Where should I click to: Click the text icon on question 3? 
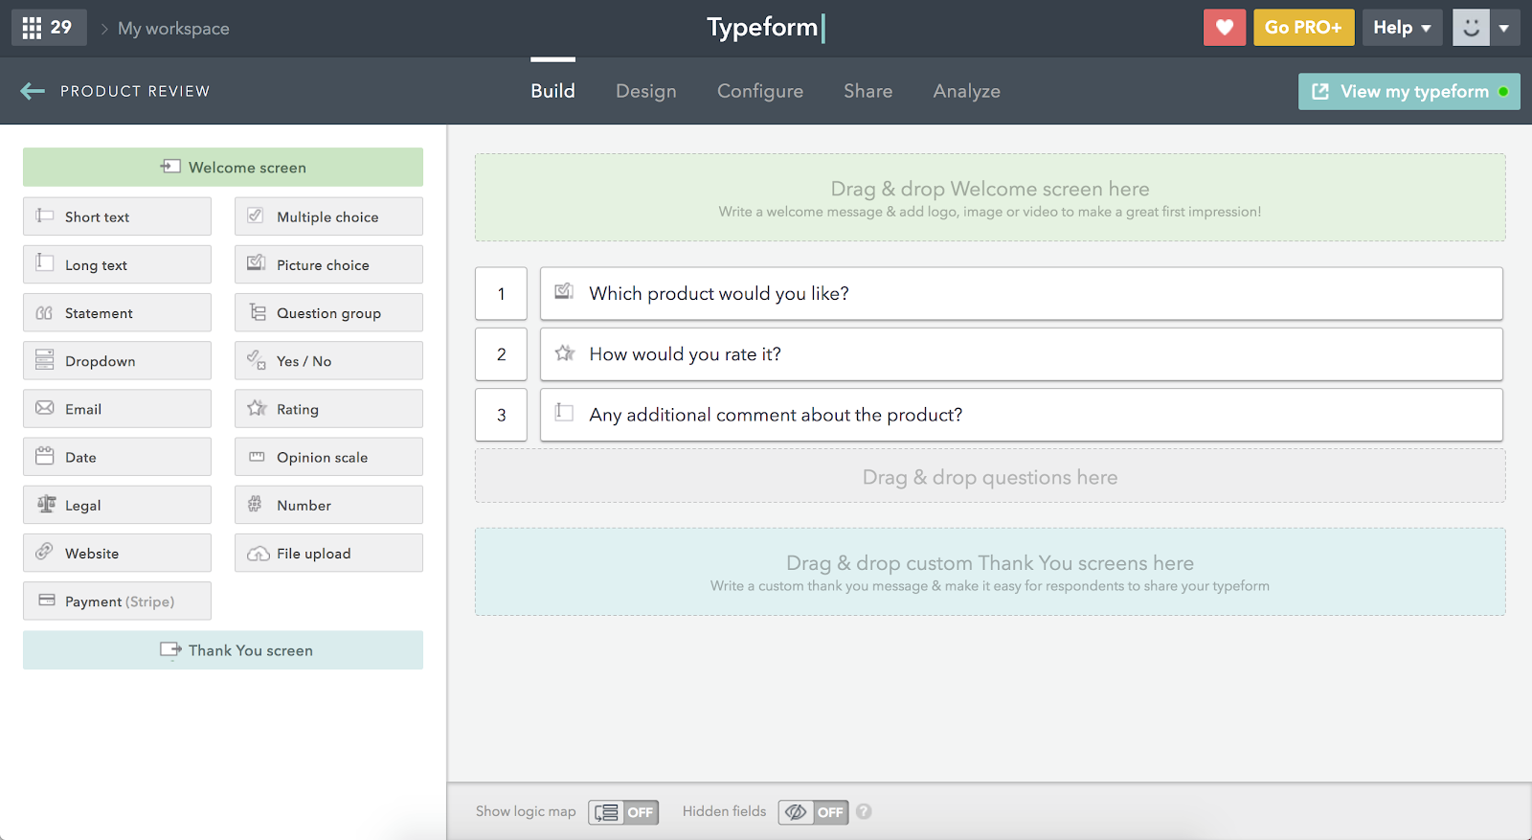click(x=565, y=413)
